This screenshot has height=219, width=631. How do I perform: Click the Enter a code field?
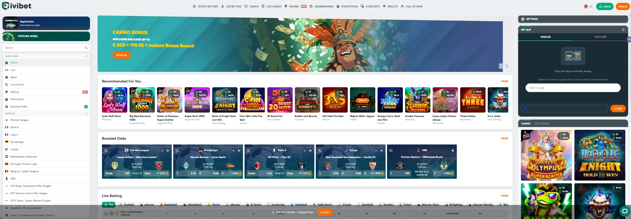click(573, 88)
